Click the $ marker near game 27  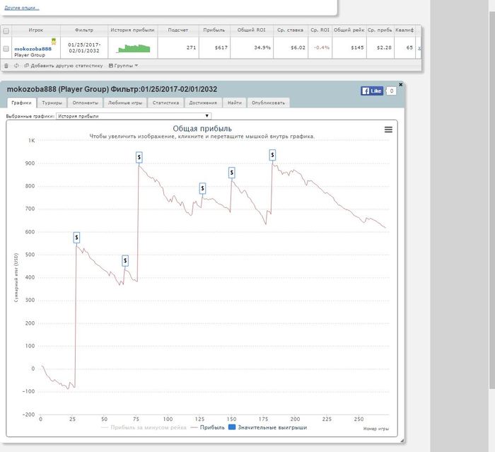pos(76,238)
